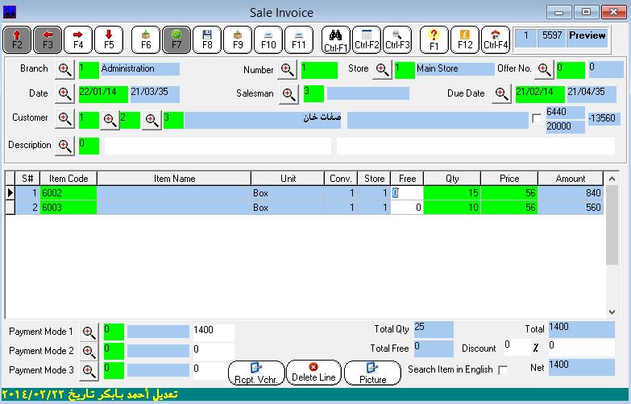Click the F11 printer toolbar icon
This screenshot has width=631, height=404.
click(299, 39)
